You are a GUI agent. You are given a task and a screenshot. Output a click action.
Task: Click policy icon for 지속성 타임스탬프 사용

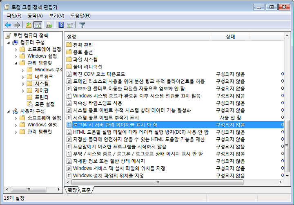click(x=69, y=103)
